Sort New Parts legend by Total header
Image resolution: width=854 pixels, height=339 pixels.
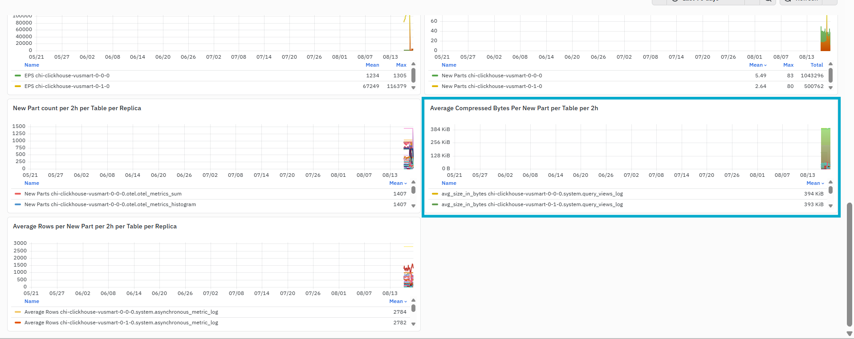pyautogui.click(x=817, y=65)
